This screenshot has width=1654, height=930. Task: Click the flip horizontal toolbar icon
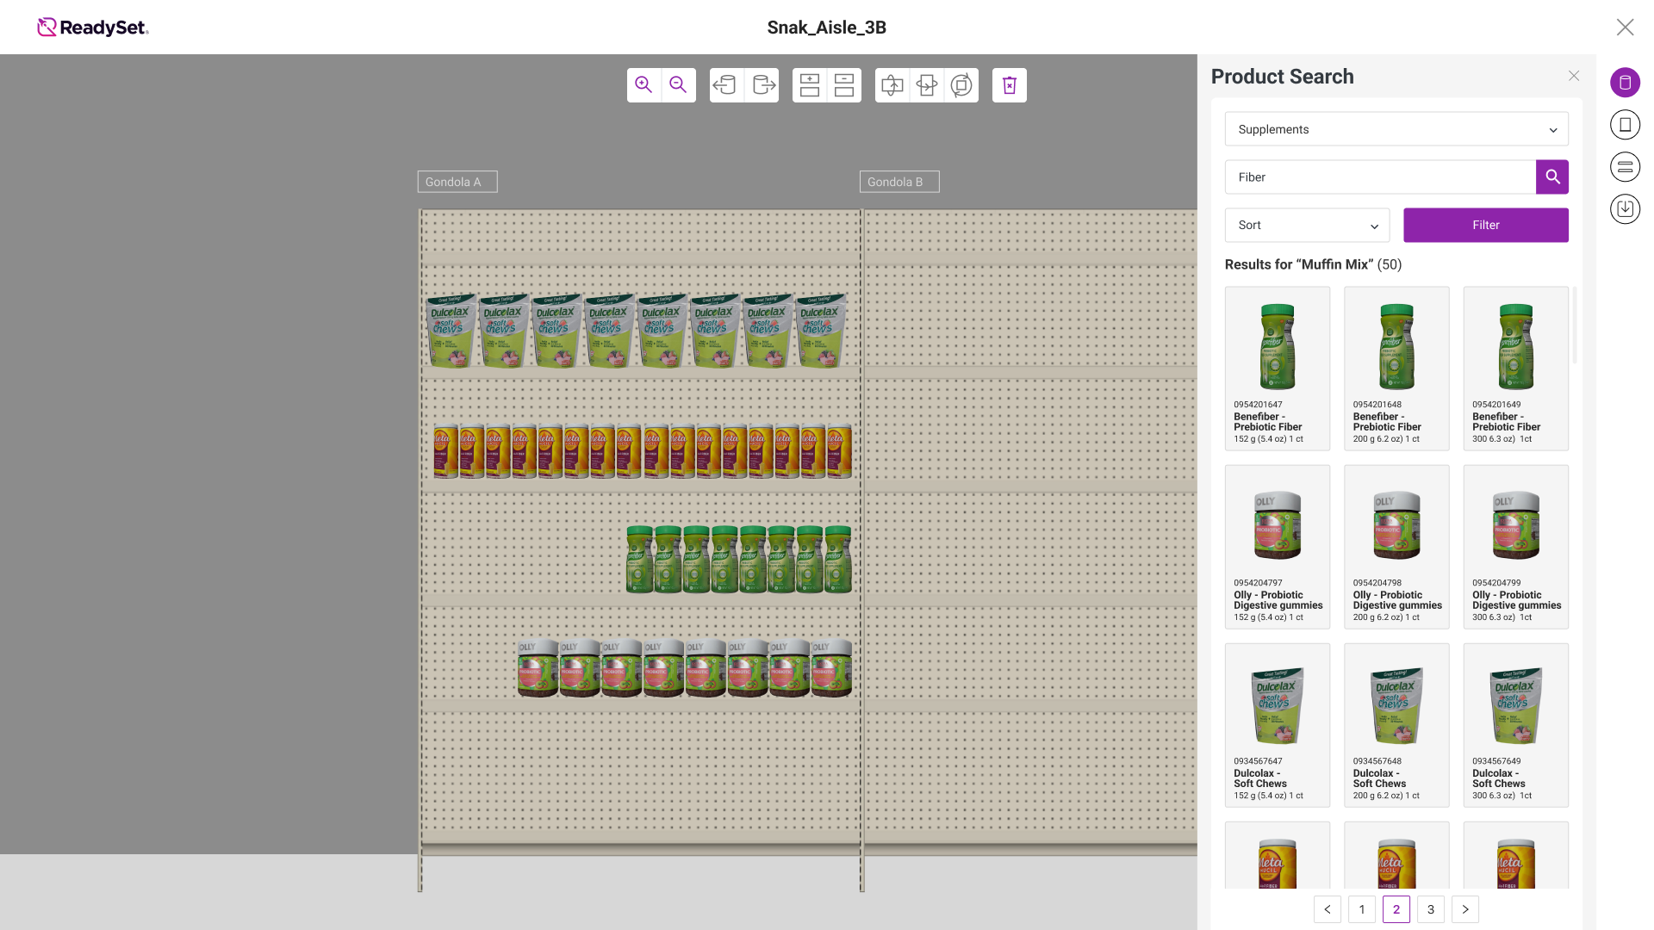927,84
